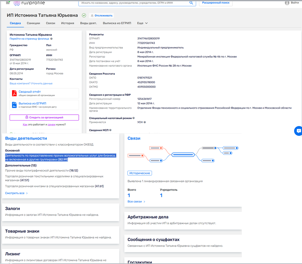
Task: Click the Исторические filter button
Action: [x=139, y=173]
